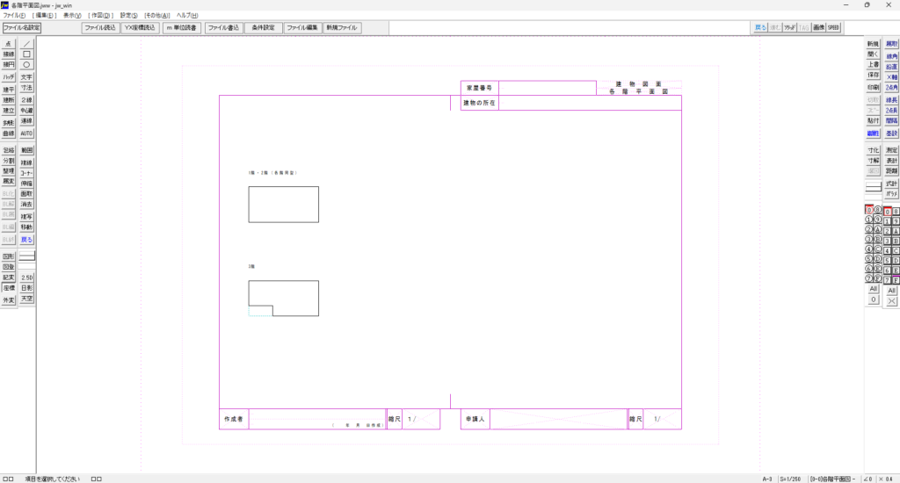Open the [作図(D)] menu
The image size is (900, 483).
coord(101,16)
